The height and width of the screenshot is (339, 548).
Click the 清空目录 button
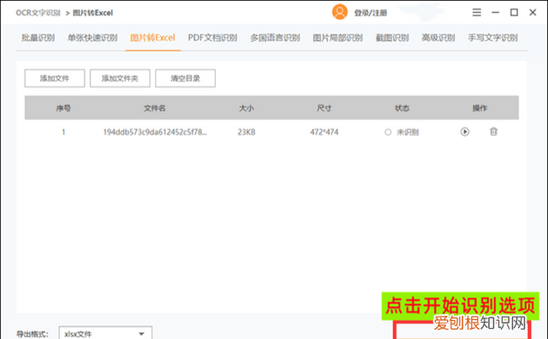(185, 78)
